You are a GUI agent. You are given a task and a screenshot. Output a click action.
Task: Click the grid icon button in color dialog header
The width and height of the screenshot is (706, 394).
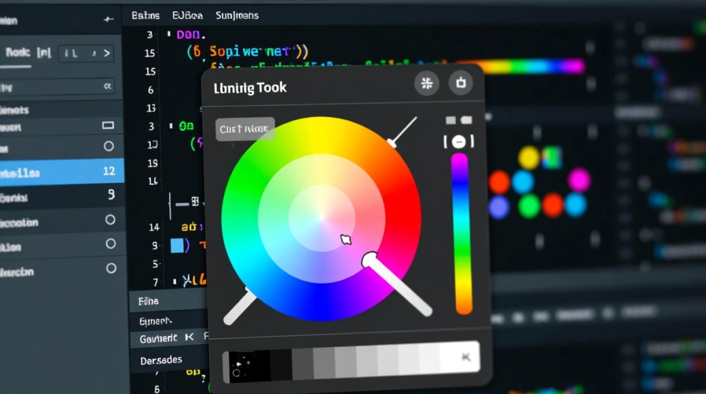[x=427, y=84]
